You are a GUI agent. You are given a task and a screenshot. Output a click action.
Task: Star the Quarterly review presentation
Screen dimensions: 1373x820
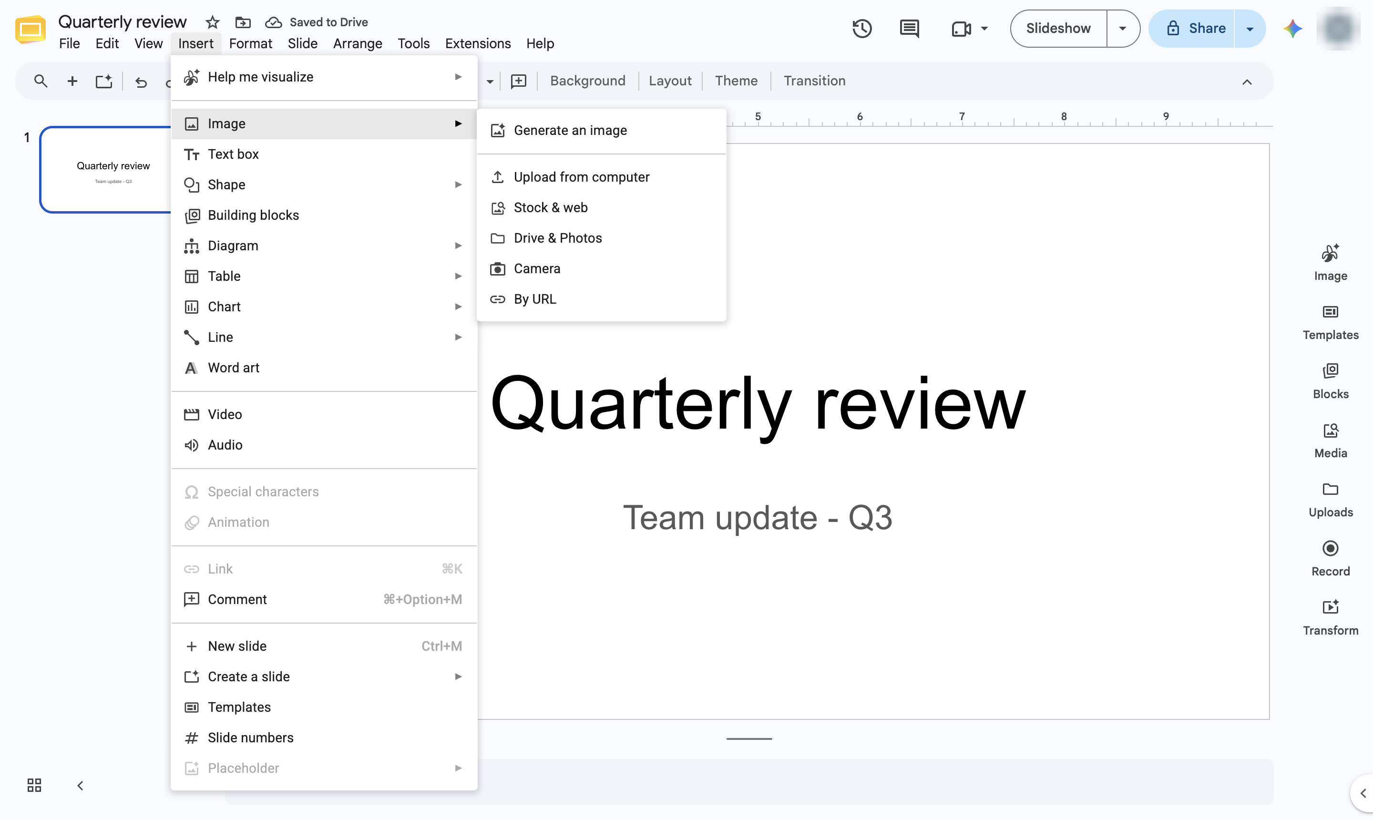(x=212, y=22)
